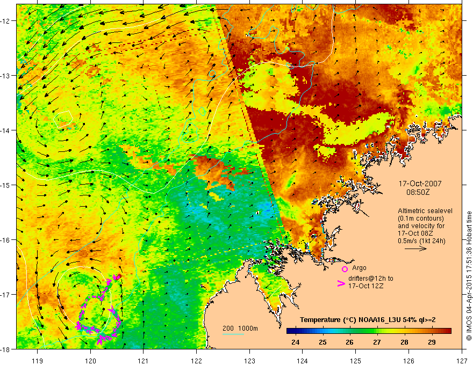Click longitude axis label 121

144,361
